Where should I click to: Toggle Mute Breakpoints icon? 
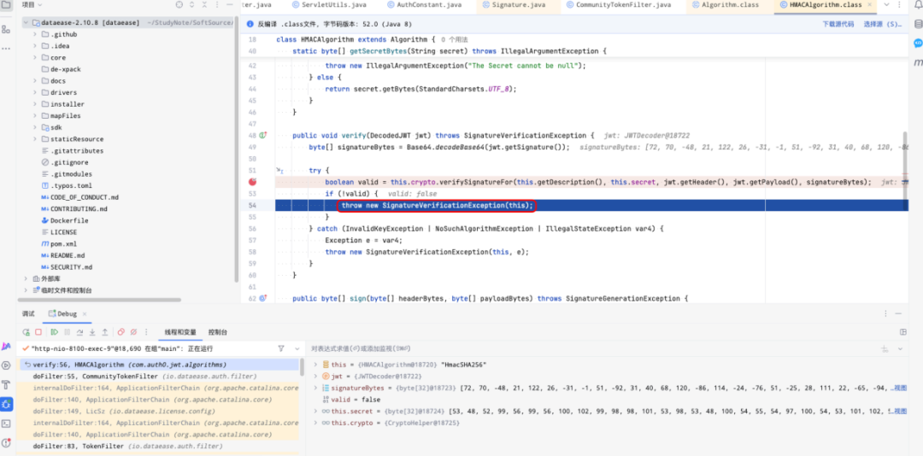133,332
